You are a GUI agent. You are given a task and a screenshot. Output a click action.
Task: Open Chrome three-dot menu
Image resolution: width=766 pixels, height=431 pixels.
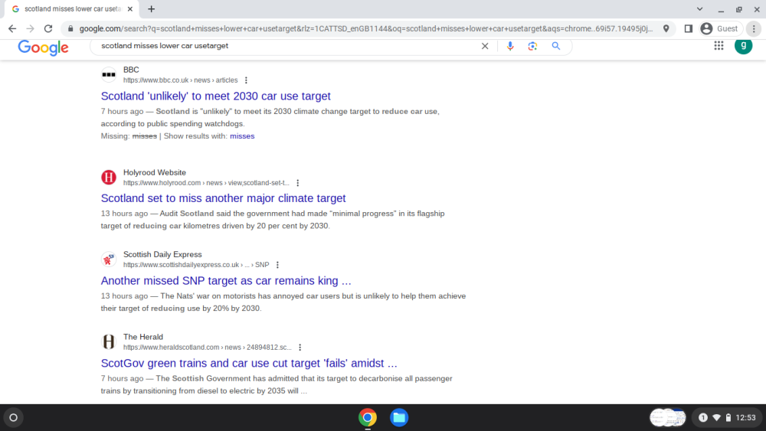[x=754, y=29]
